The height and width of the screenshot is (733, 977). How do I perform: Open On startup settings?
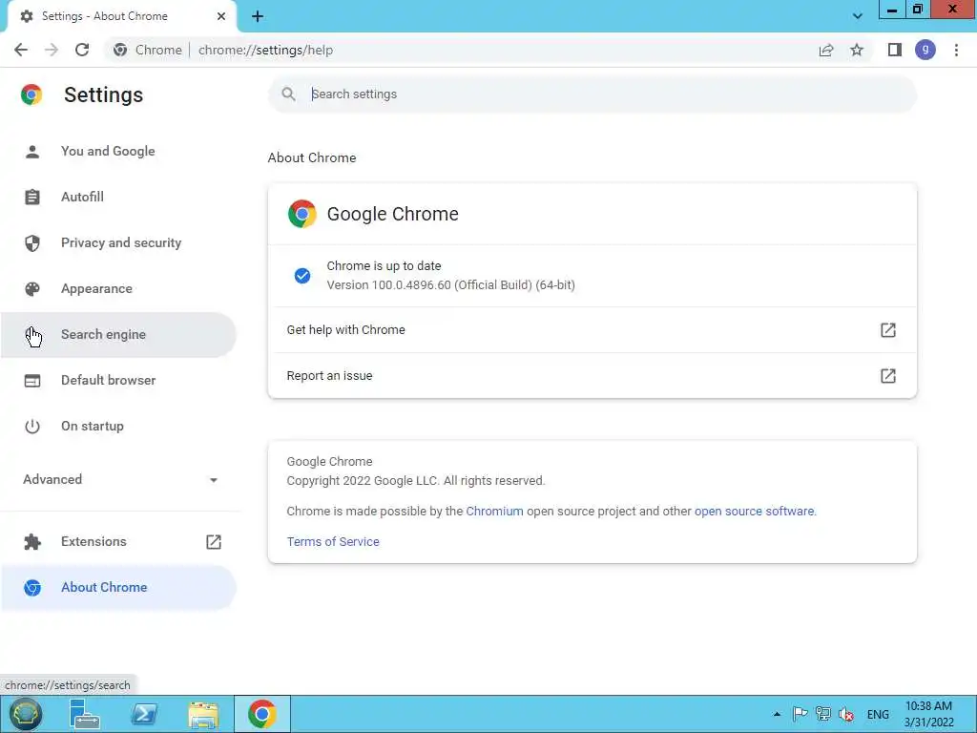point(118,427)
